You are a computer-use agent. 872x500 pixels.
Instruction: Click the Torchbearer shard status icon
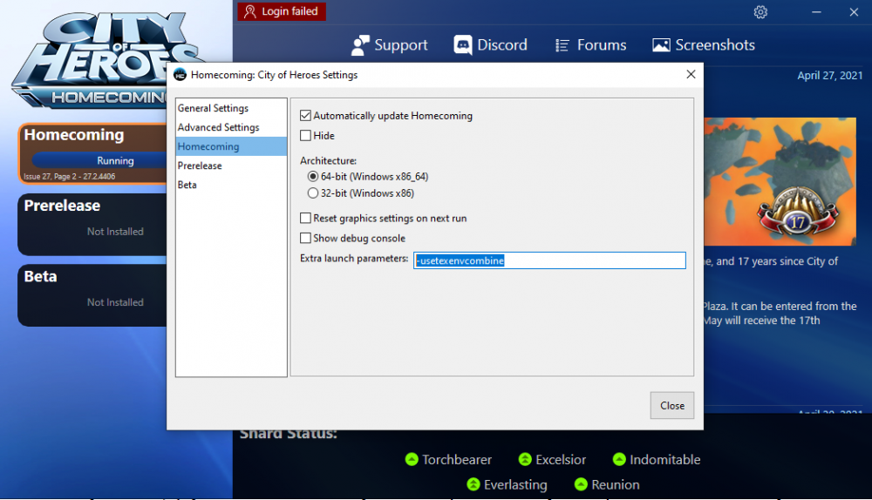412,459
